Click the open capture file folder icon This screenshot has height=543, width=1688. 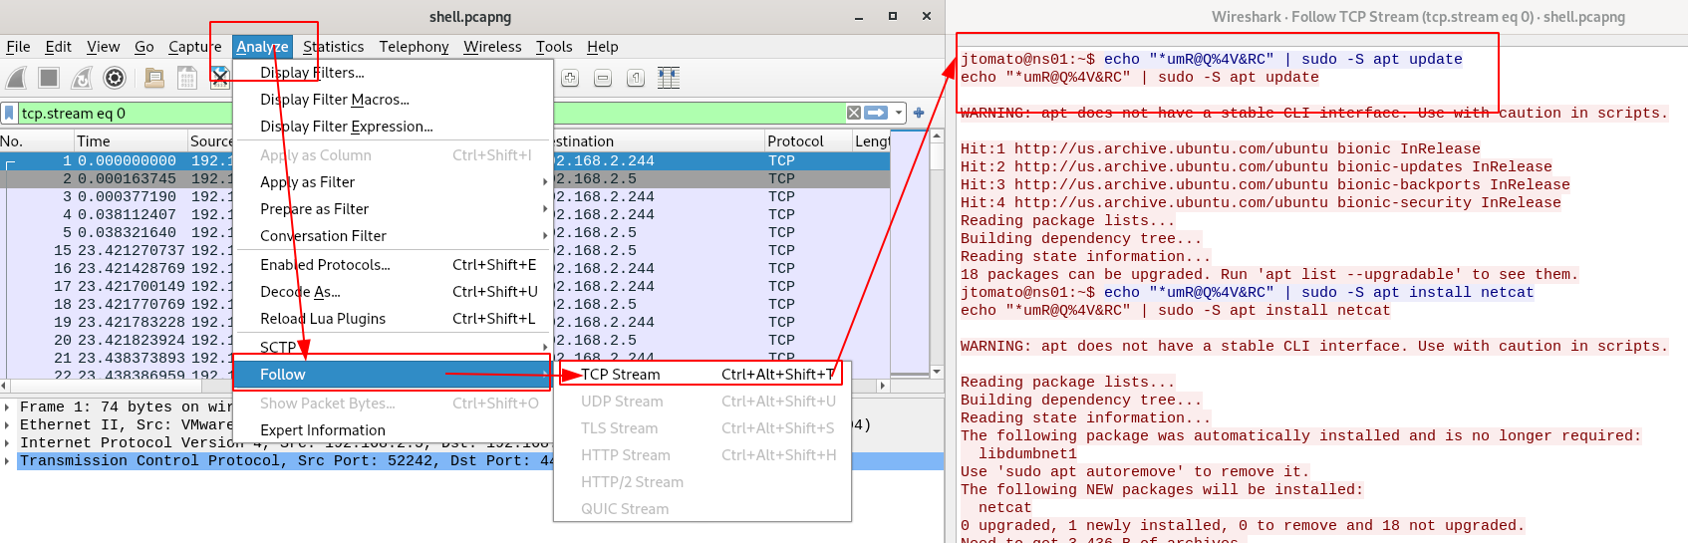point(154,78)
